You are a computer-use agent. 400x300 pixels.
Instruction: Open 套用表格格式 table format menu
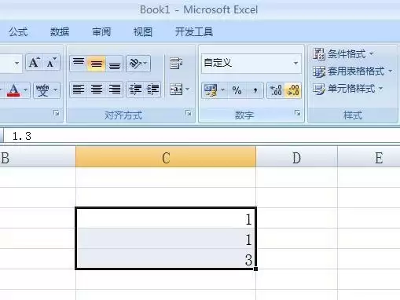point(353,71)
